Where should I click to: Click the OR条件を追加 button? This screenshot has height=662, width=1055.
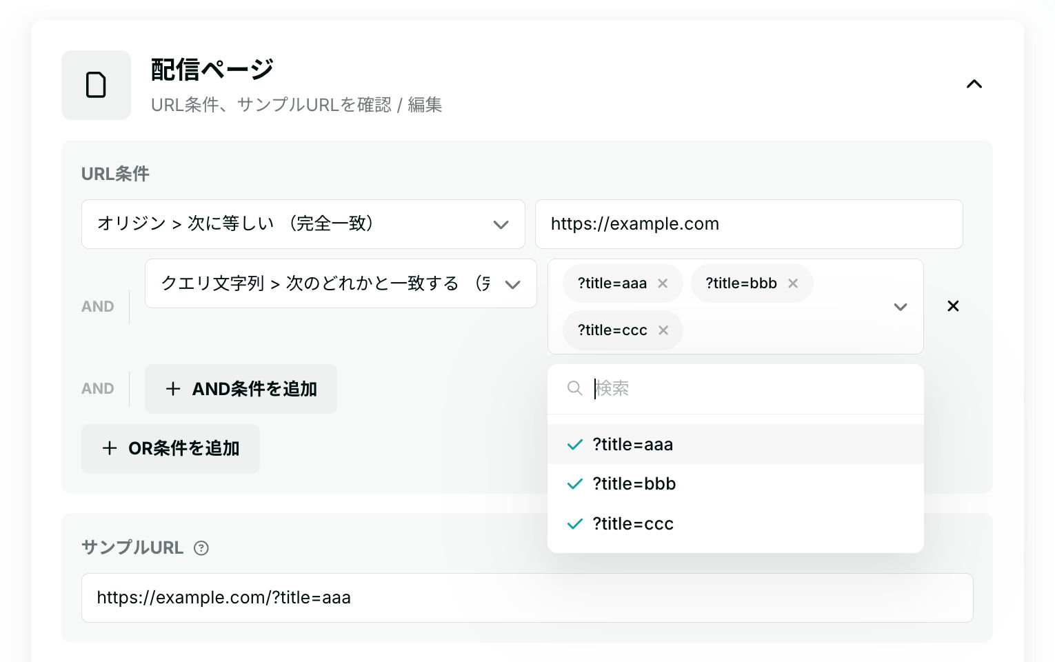click(x=170, y=449)
